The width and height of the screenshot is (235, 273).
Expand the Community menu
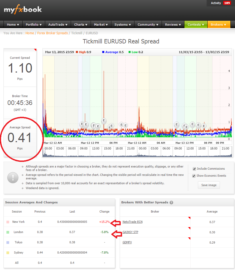click(148, 25)
